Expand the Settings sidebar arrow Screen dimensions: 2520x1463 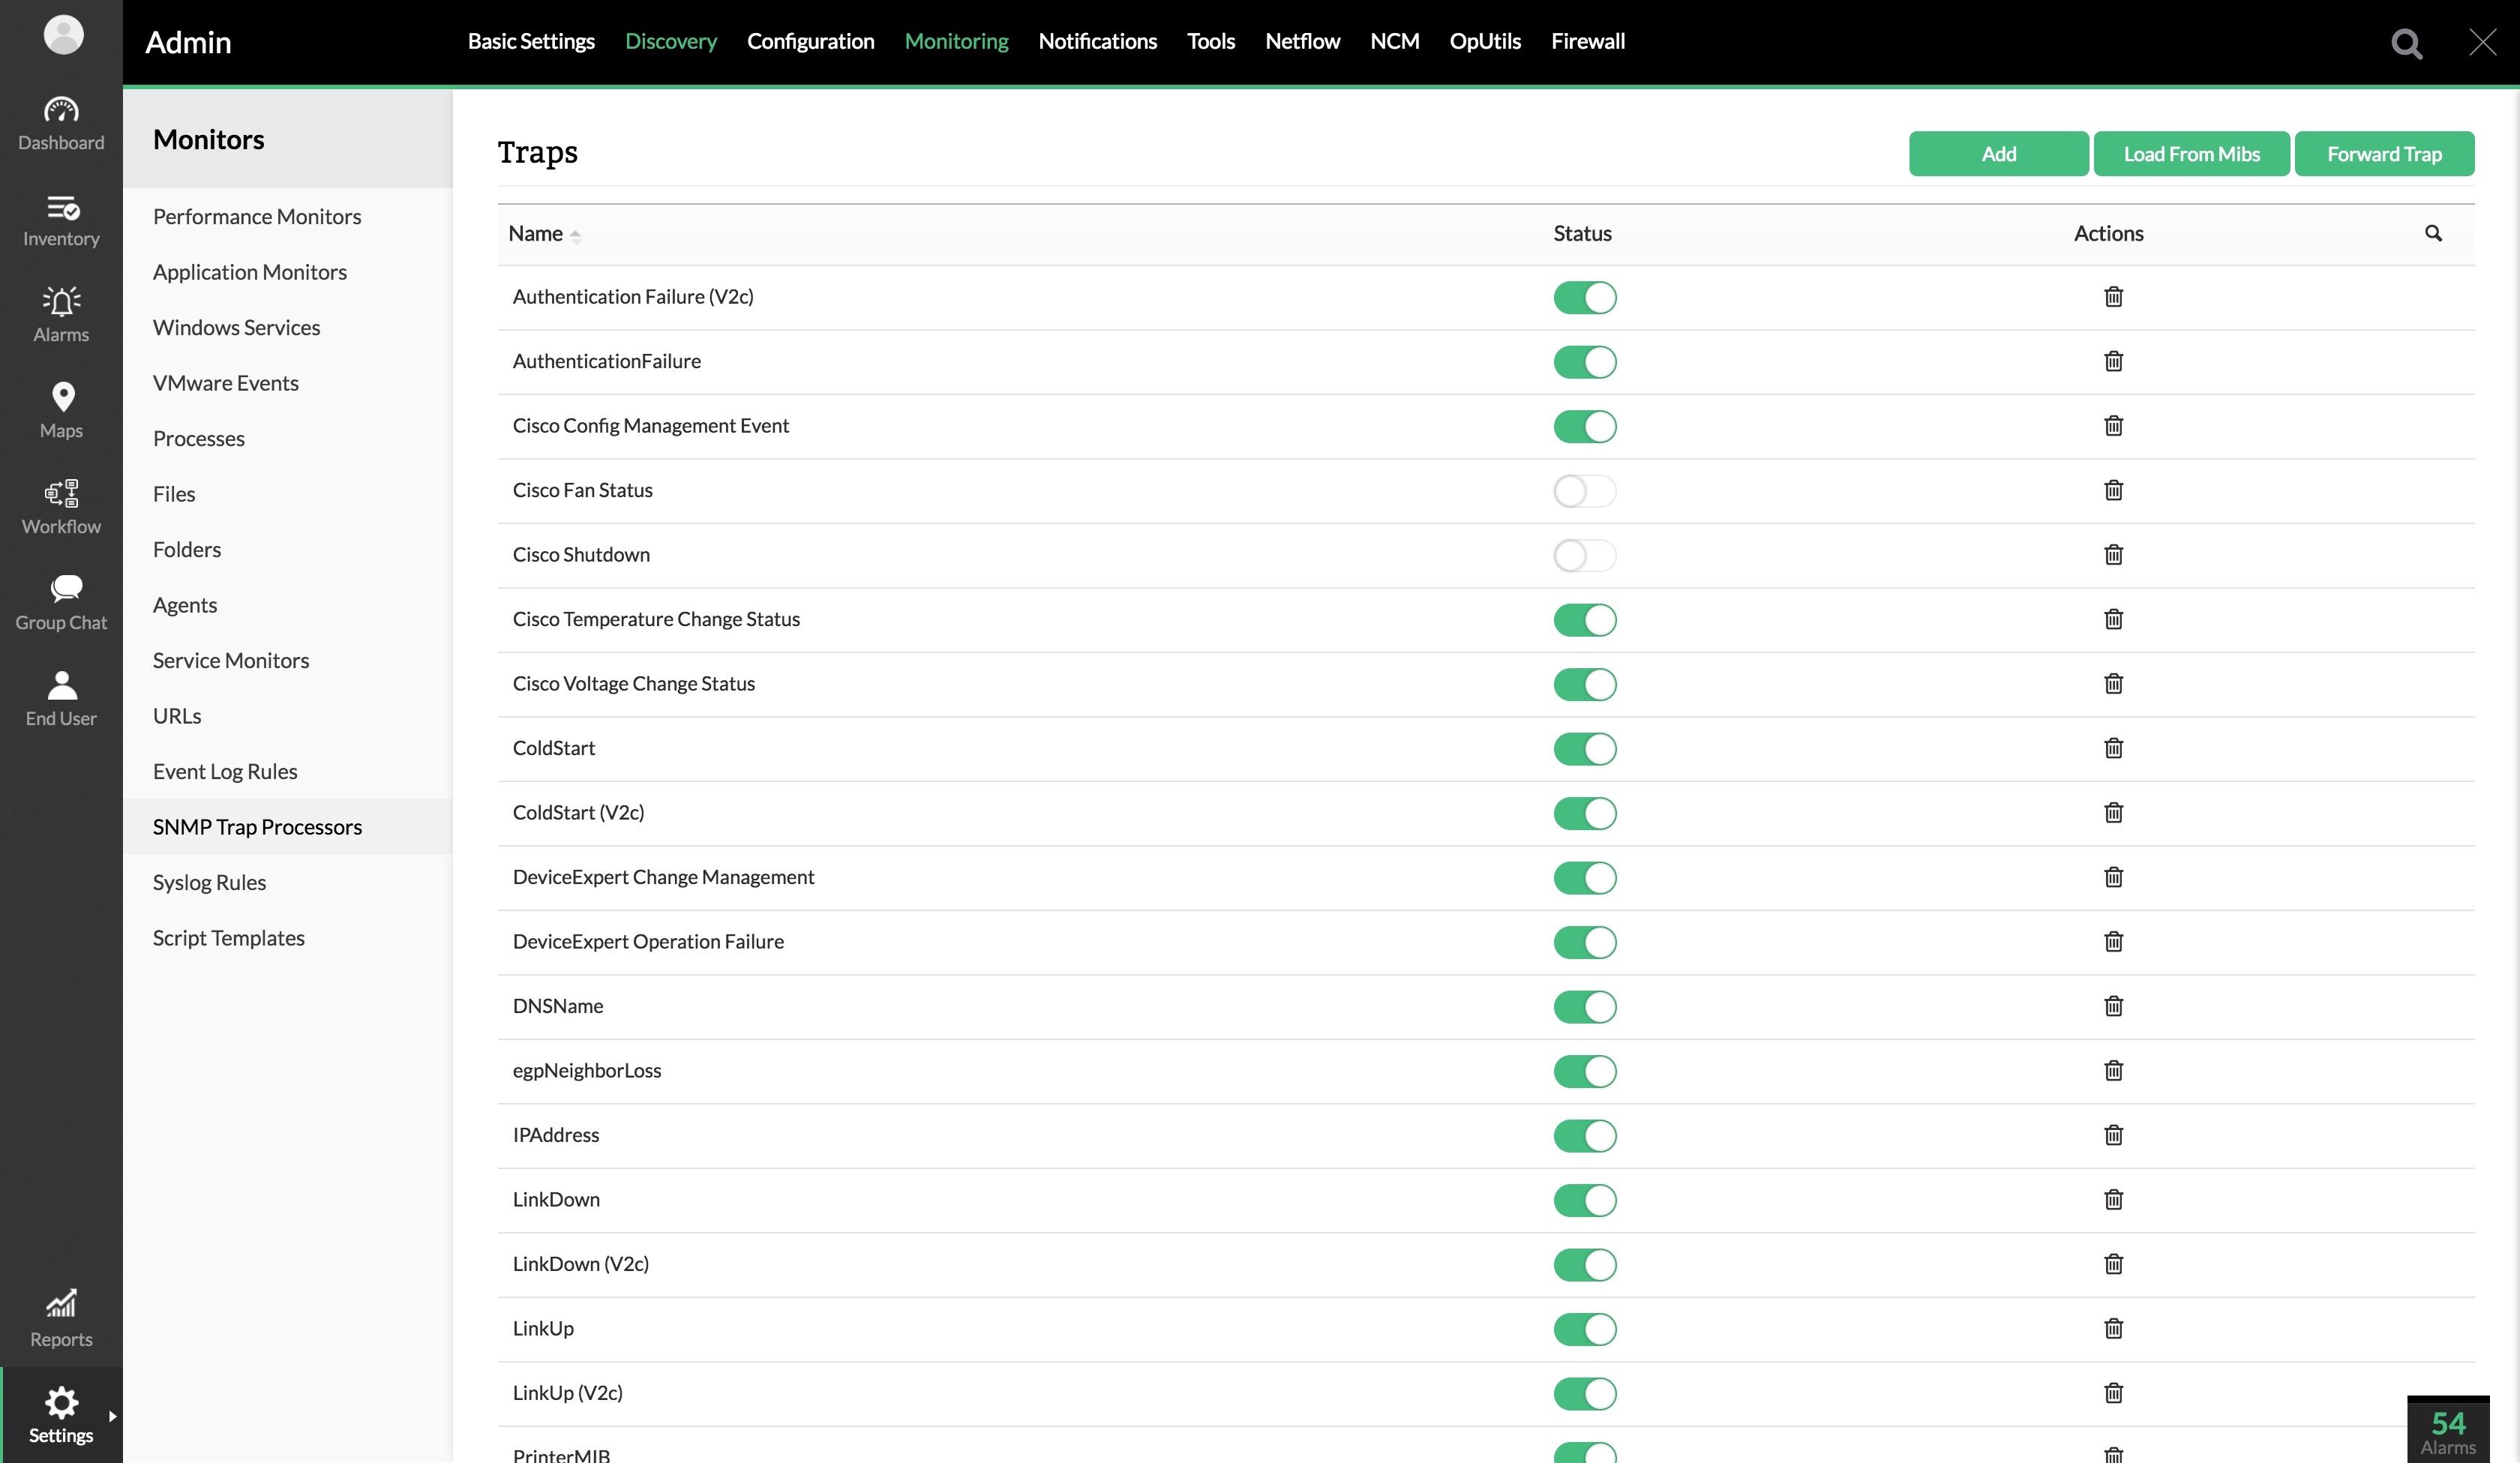(x=112, y=1416)
